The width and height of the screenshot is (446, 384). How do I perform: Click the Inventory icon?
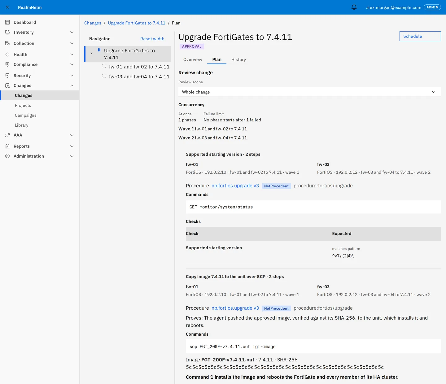tap(7, 32)
